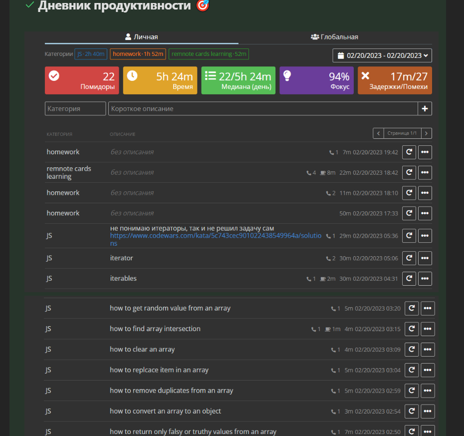Click the red Помидоры stat card
The width and height of the screenshot is (464, 436).
tap(82, 80)
